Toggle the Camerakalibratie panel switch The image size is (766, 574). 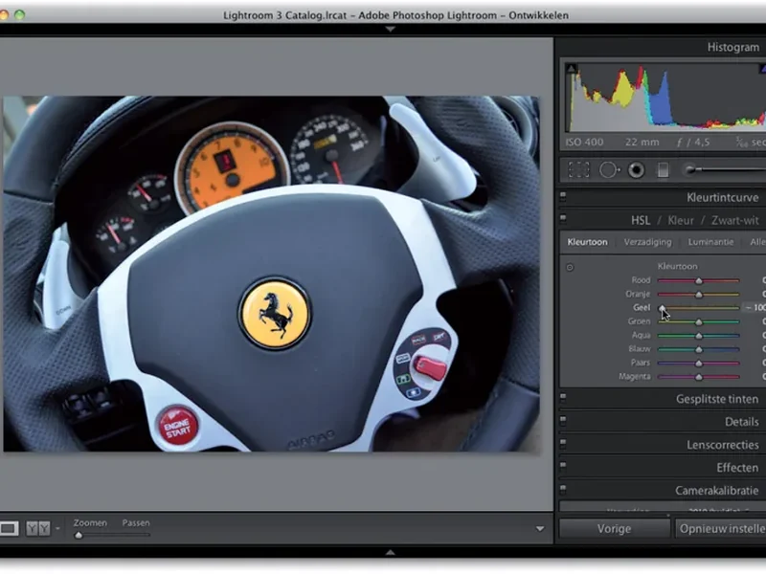563,489
